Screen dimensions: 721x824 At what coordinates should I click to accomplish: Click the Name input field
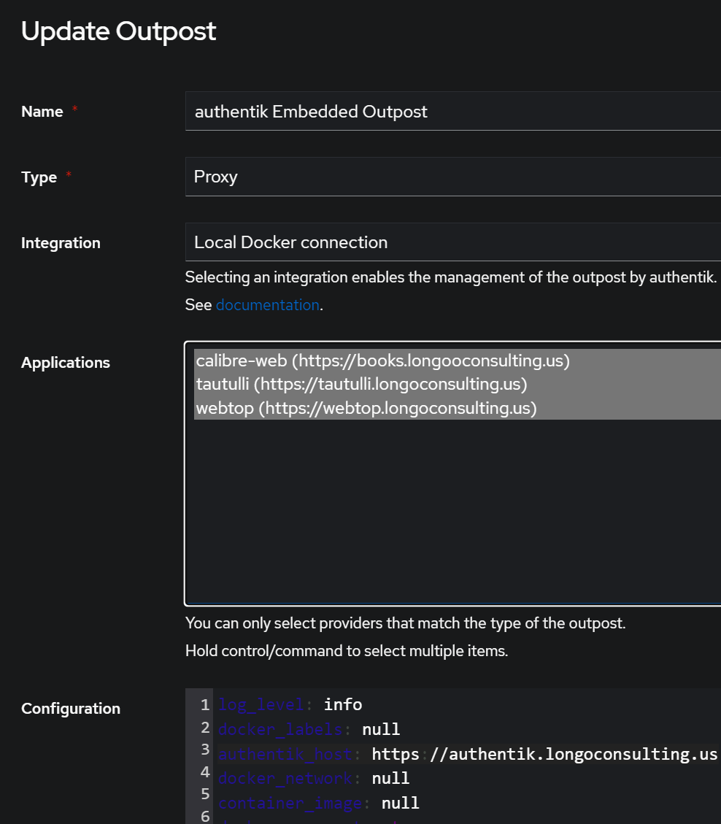pos(453,111)
